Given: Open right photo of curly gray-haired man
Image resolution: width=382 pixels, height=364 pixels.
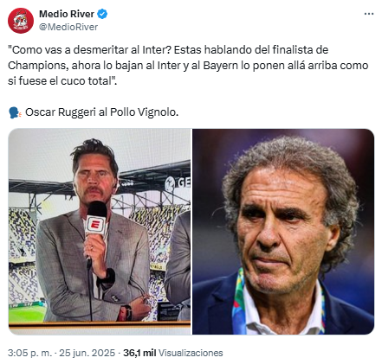Looking at the screenshot, I should click(x=283, y=232).
